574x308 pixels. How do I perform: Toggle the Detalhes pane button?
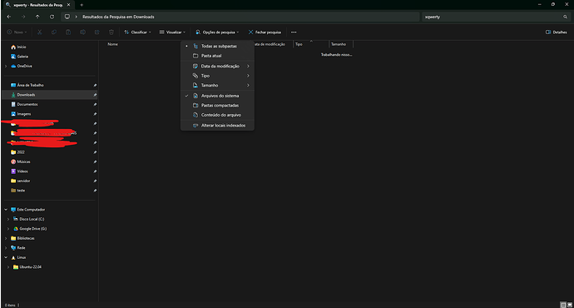(x=556, y=32)
